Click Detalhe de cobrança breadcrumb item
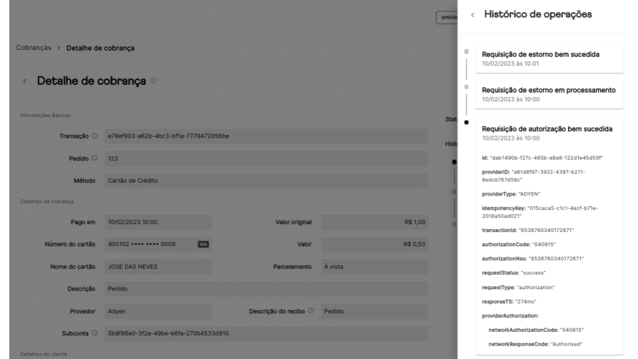638x359 pixels. tap(101, 48)
